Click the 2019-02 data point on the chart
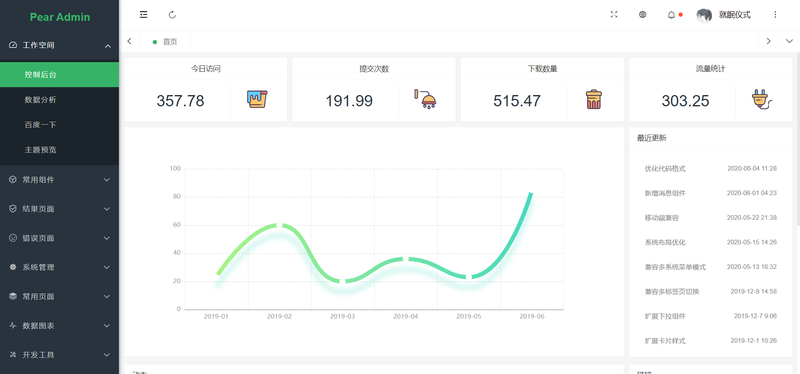800x374 pixels. (279, 226)
